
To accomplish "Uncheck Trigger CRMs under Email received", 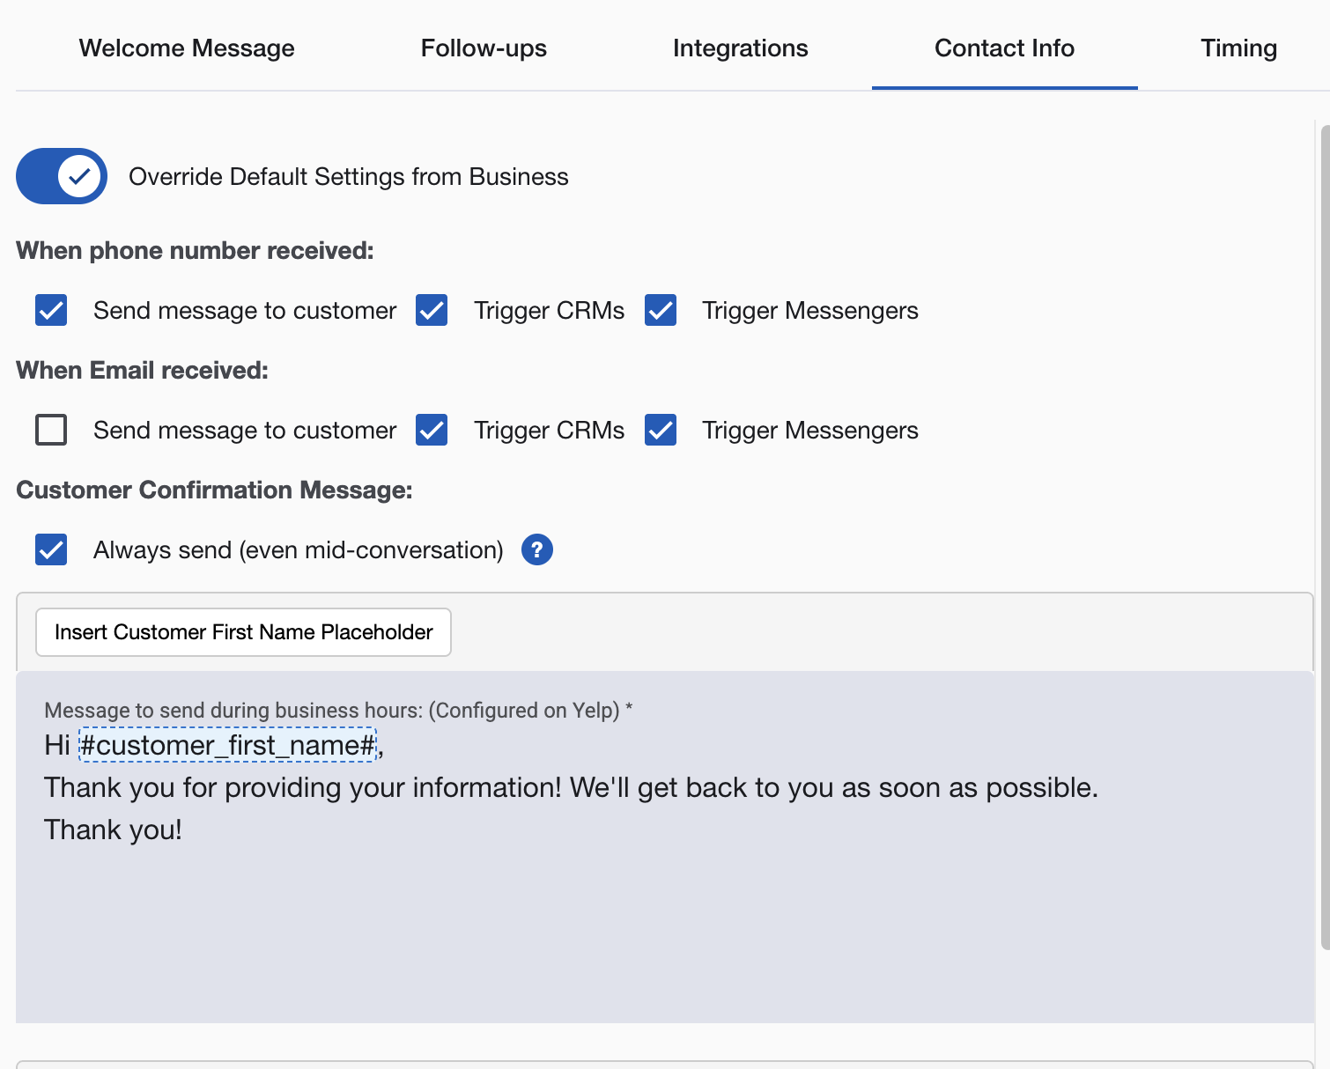I will click(x=431, y=430).
